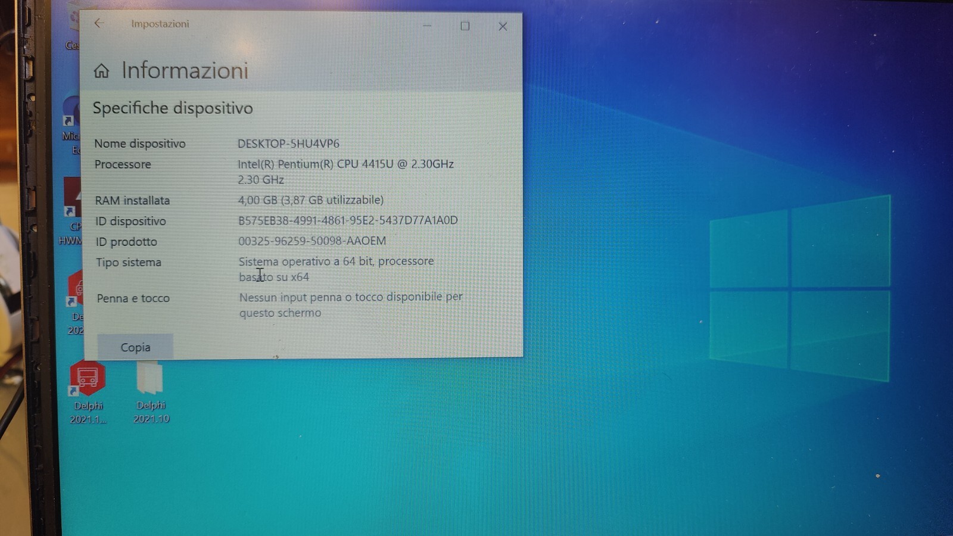Close the Impostazioni window

(503, 26)
